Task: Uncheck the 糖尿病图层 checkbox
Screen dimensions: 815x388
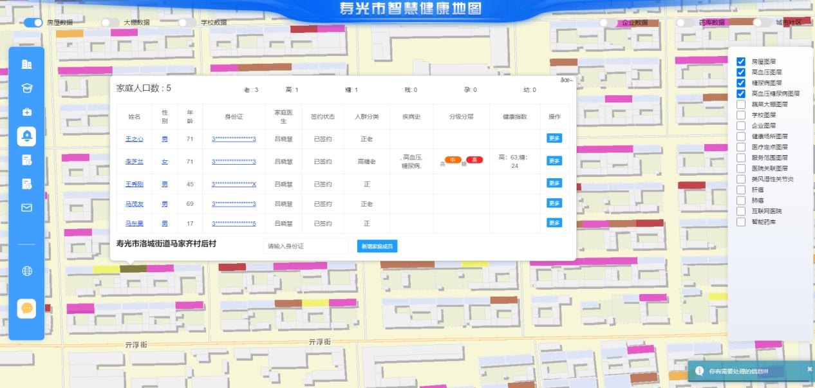Action: point(740,83)
